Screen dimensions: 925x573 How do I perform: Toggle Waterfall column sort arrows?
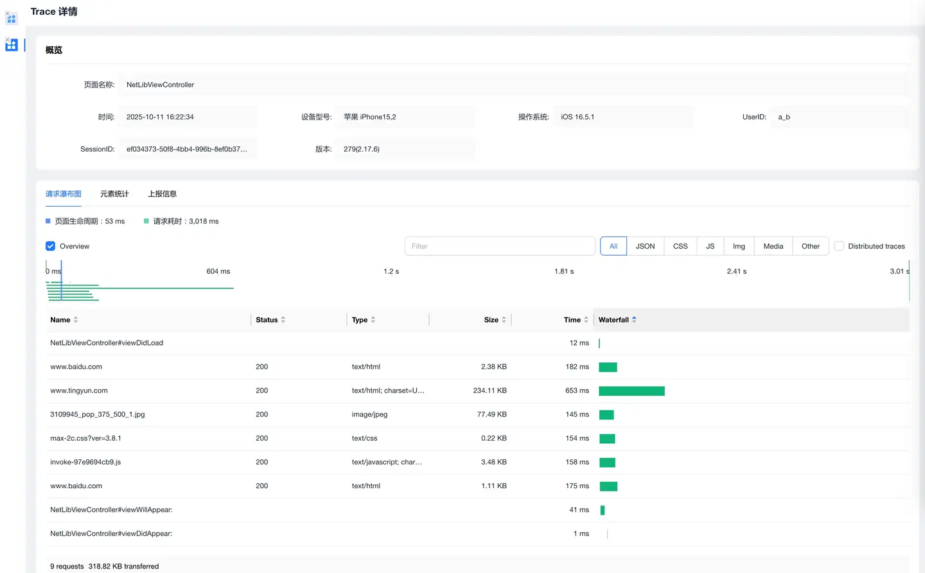[635, 320]
